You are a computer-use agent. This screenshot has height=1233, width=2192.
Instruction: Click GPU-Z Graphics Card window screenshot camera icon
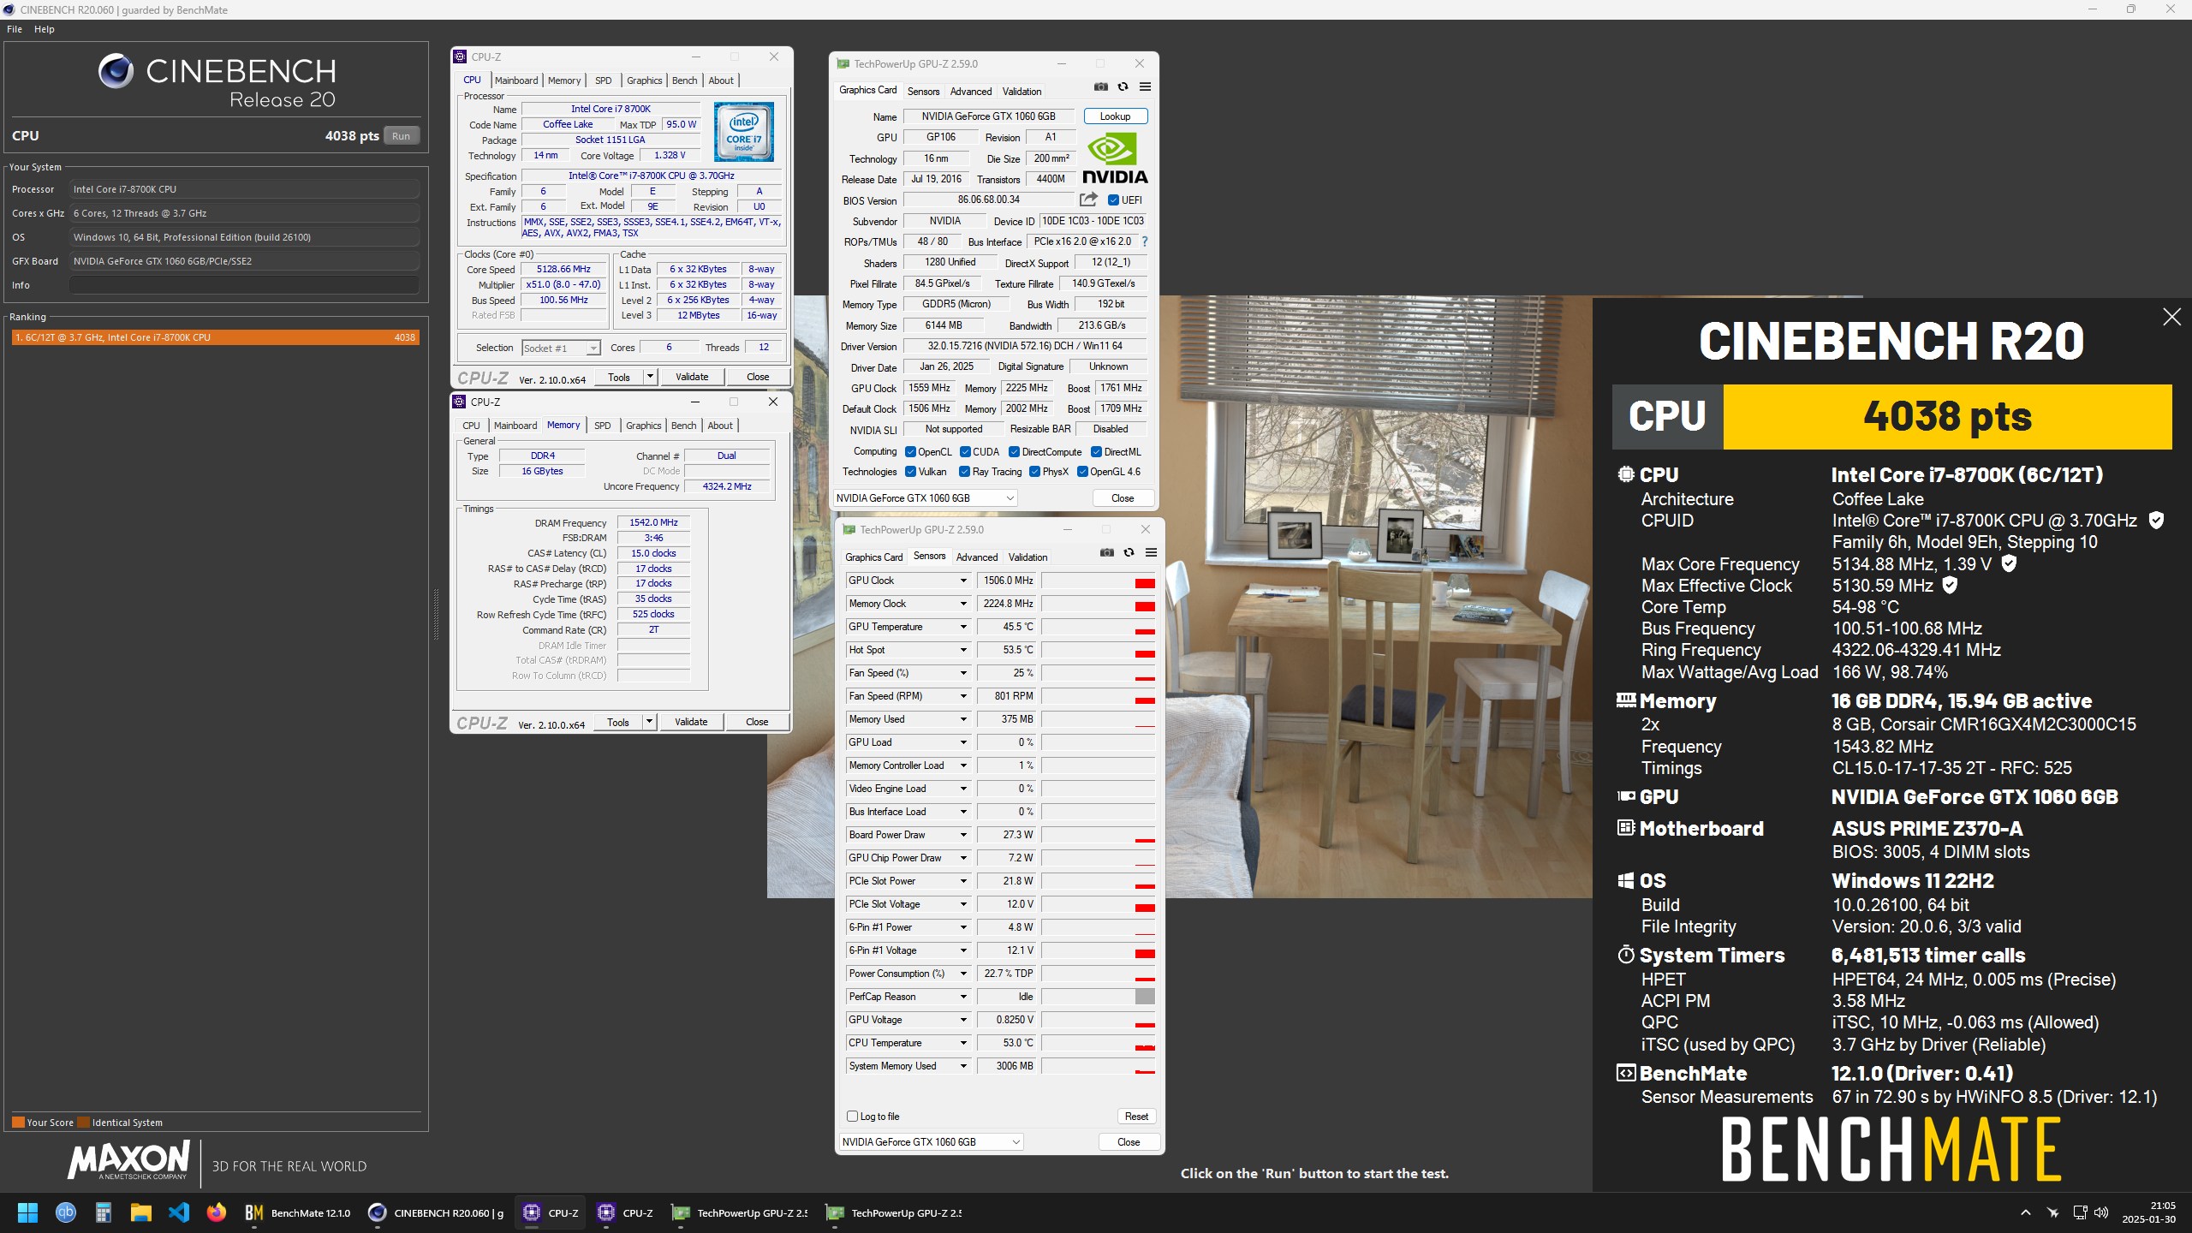tap(1101, 86)
